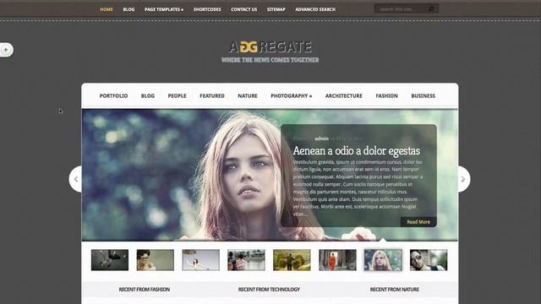541x304 pixels.
Task: Open the 'Aenean a odio a dolor egestas' title
Action: 357,150
